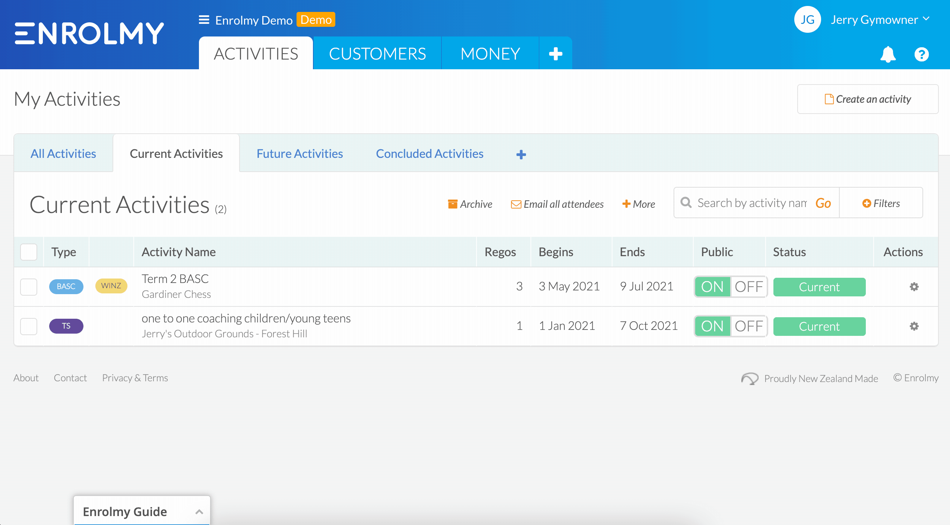Click the JG user avatar
Image resolution: width=950 pixels, height=525 pixels.
click(x=807, y=19)
